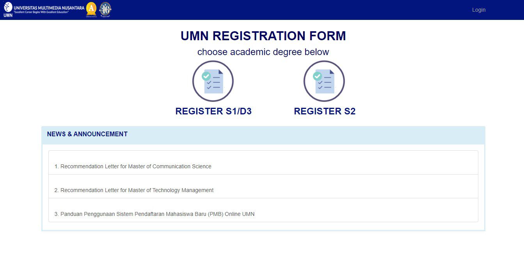Click the Register S2 document icon
This screenshot has height=253, width=524.
tap(324, 81)
